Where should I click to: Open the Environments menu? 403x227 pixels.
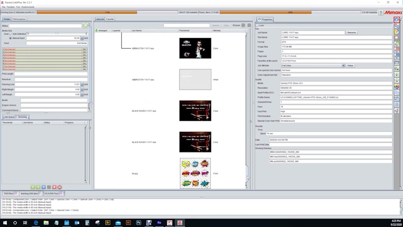click(28, 7)
